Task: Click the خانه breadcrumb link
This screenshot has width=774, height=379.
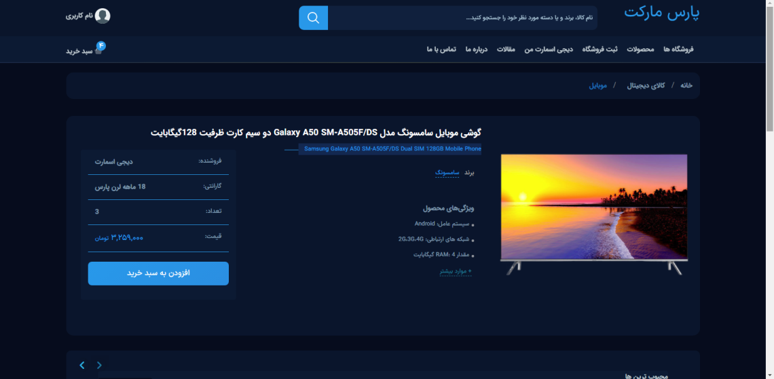Action: pyautogui.click(x=686, y=85)
